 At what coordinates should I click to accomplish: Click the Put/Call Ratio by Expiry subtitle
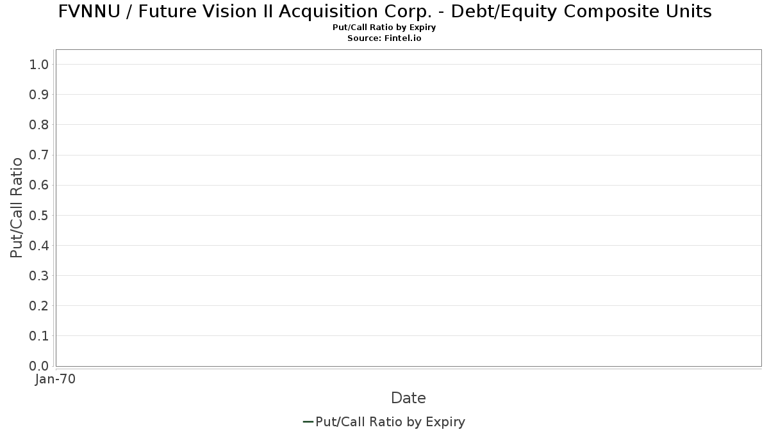tap(384, 28)
